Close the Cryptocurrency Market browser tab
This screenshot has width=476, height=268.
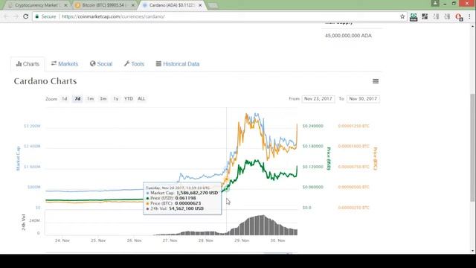coord(65,5)
